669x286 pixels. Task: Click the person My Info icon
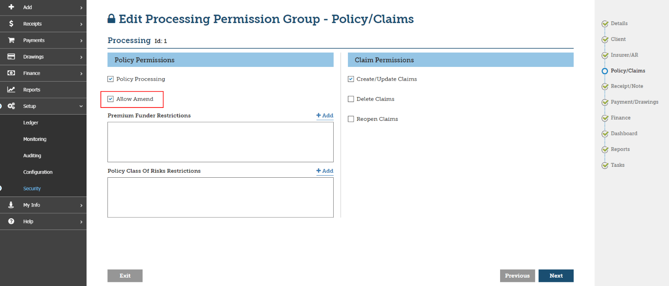pos(11,205)
